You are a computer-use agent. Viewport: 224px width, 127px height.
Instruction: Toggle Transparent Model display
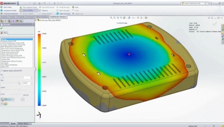tap(8, 10)
